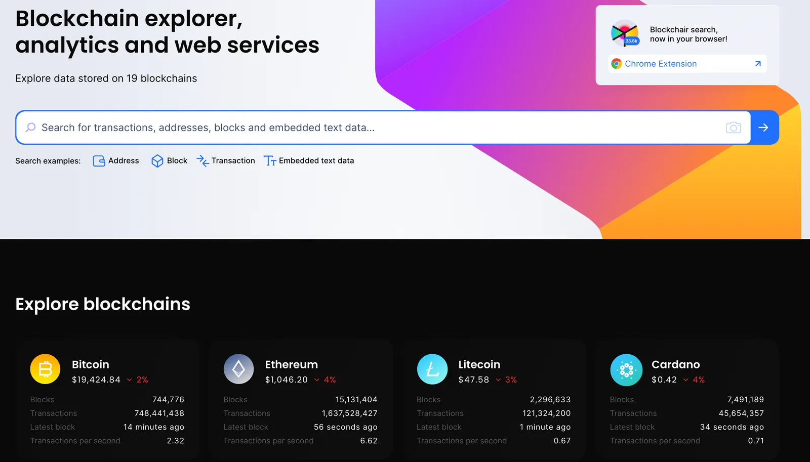This screenshot has width=810, height=462.
Task: Open the Bitcoin coin logo
Action: (45, 369)
